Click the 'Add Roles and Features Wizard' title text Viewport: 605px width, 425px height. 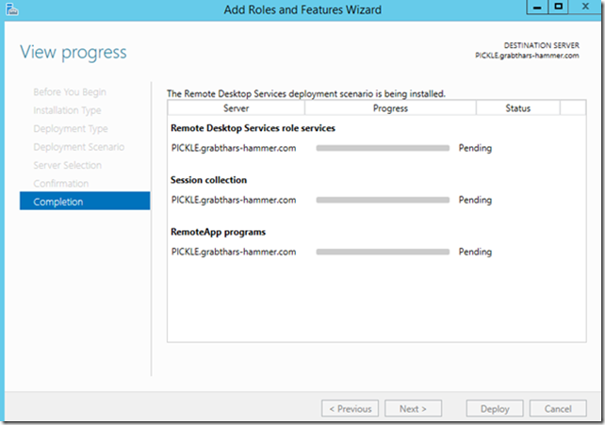pos(302,9)
